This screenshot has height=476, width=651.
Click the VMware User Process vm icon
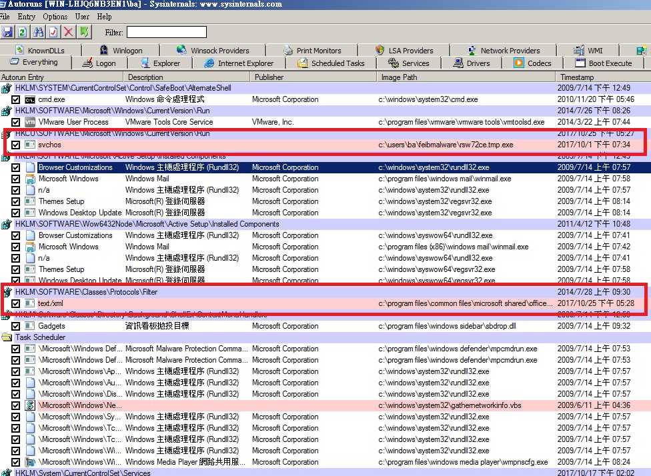point(30,122)
